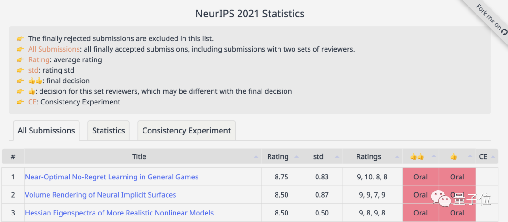Click the sort arrow in the Title column
The height and width of the screenshot is (222, 508).
[256, 157]
